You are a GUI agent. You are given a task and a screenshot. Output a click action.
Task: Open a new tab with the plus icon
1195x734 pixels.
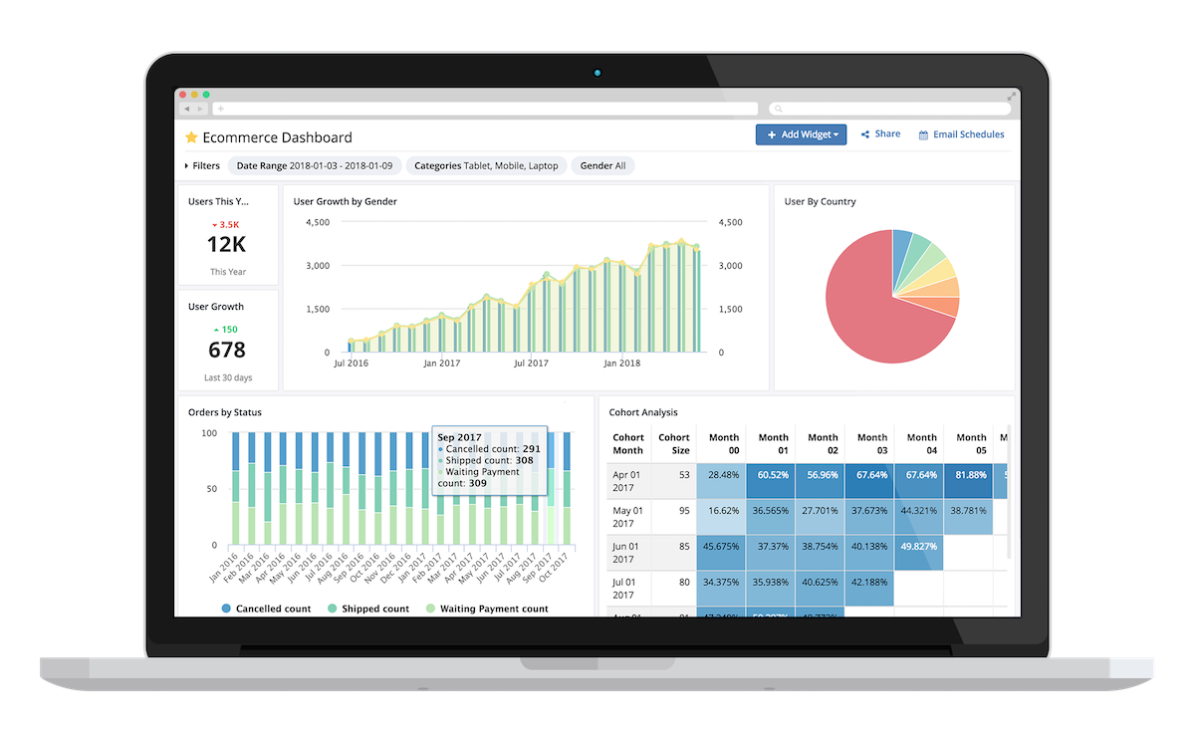[222, 107]
